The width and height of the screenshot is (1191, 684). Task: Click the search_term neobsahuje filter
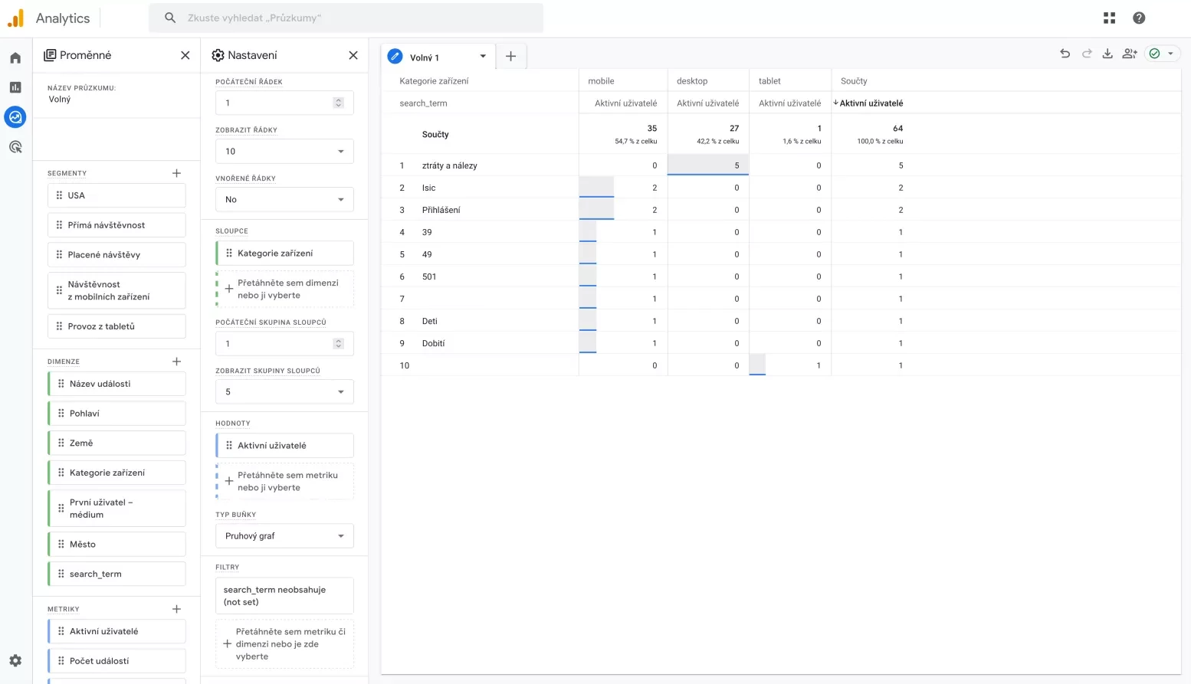[x=284, y=596]
